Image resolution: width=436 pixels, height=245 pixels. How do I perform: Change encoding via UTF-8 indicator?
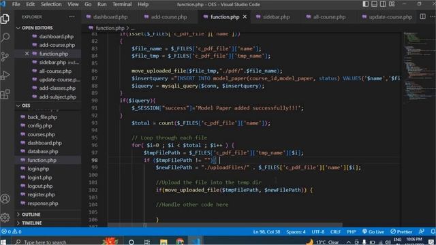click(x=318, y=231)
